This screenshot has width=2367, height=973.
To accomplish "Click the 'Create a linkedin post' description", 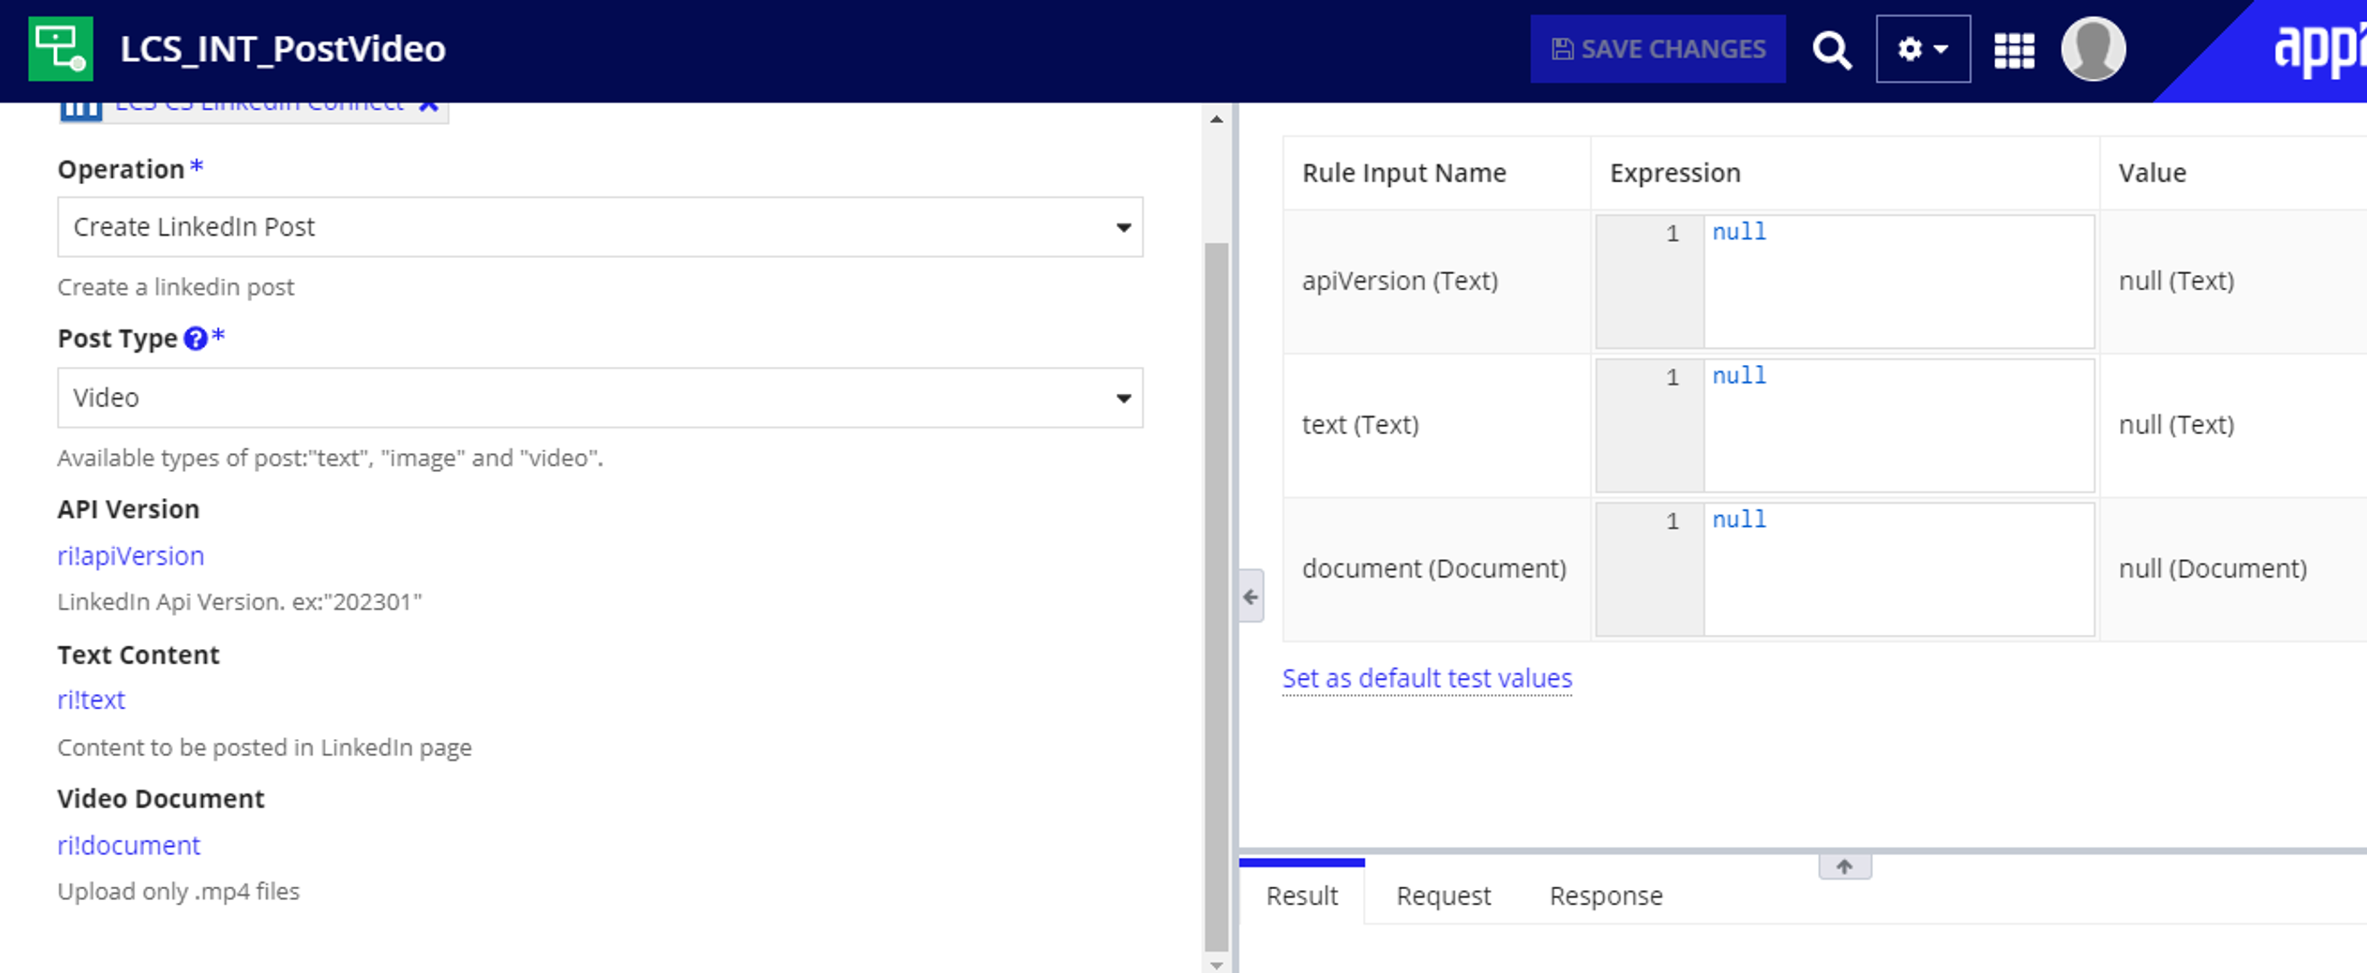I will [176, 288].
